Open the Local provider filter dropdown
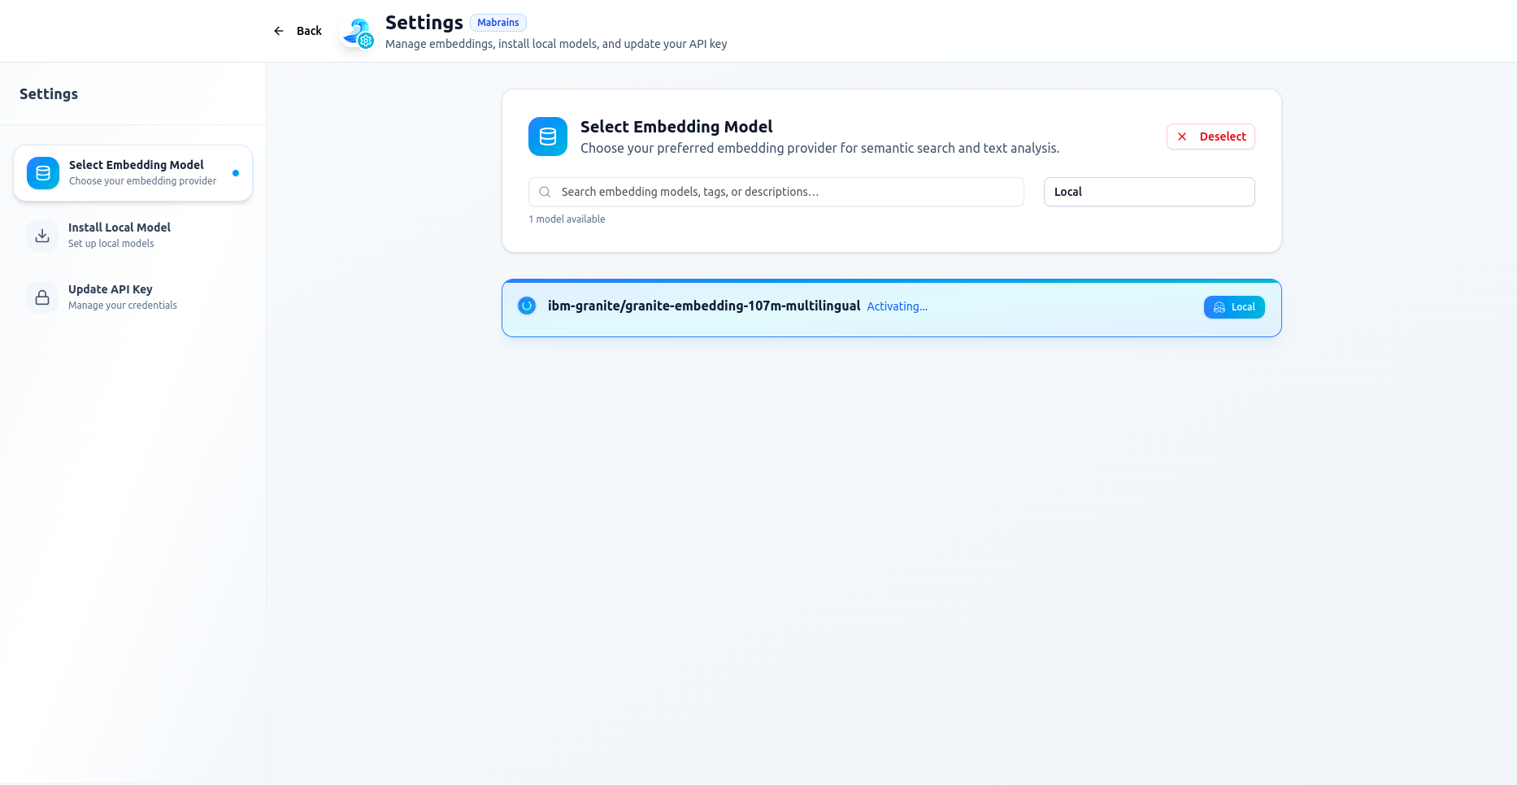1517x785 pixels. [x=1149, y=192]
